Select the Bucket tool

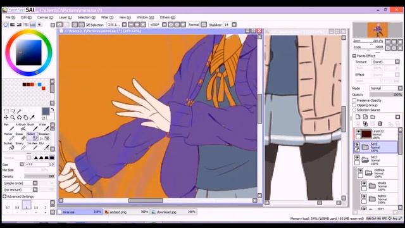[8, 146]
